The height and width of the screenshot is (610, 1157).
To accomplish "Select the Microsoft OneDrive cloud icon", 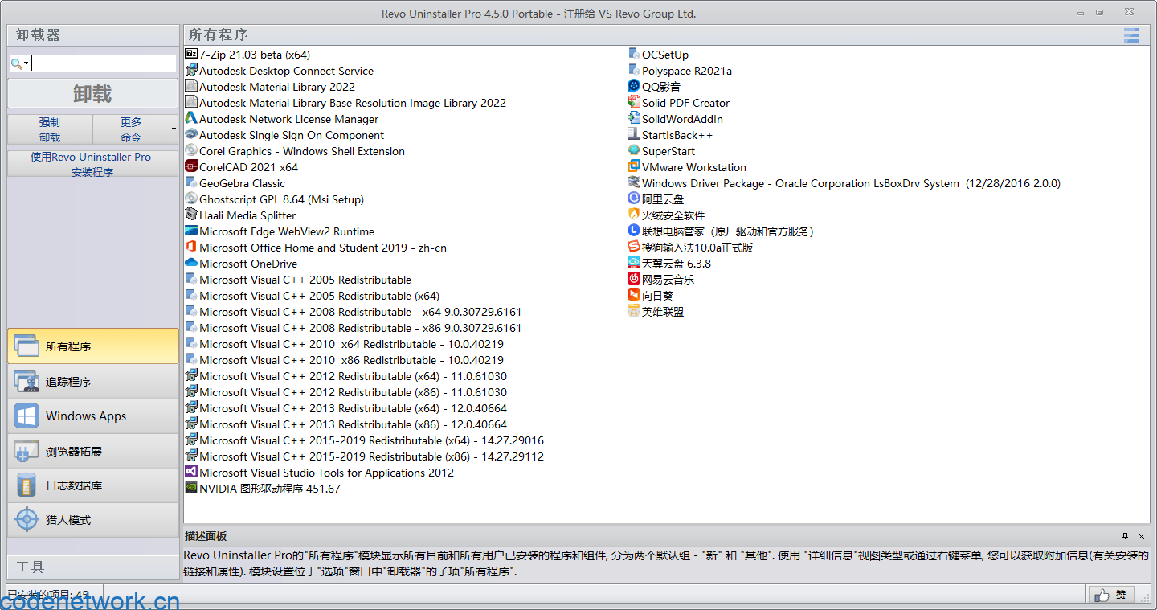I will pos(191,264).
